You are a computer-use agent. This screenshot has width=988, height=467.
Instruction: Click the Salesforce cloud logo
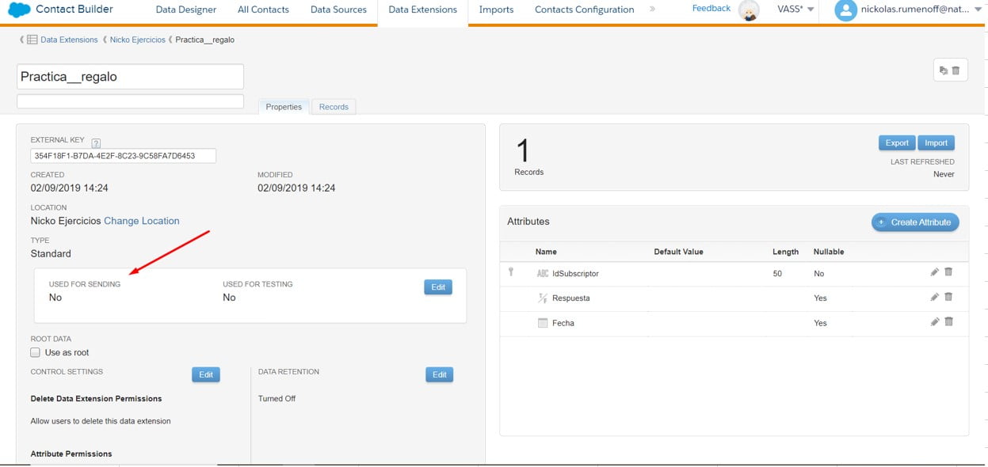19,9
